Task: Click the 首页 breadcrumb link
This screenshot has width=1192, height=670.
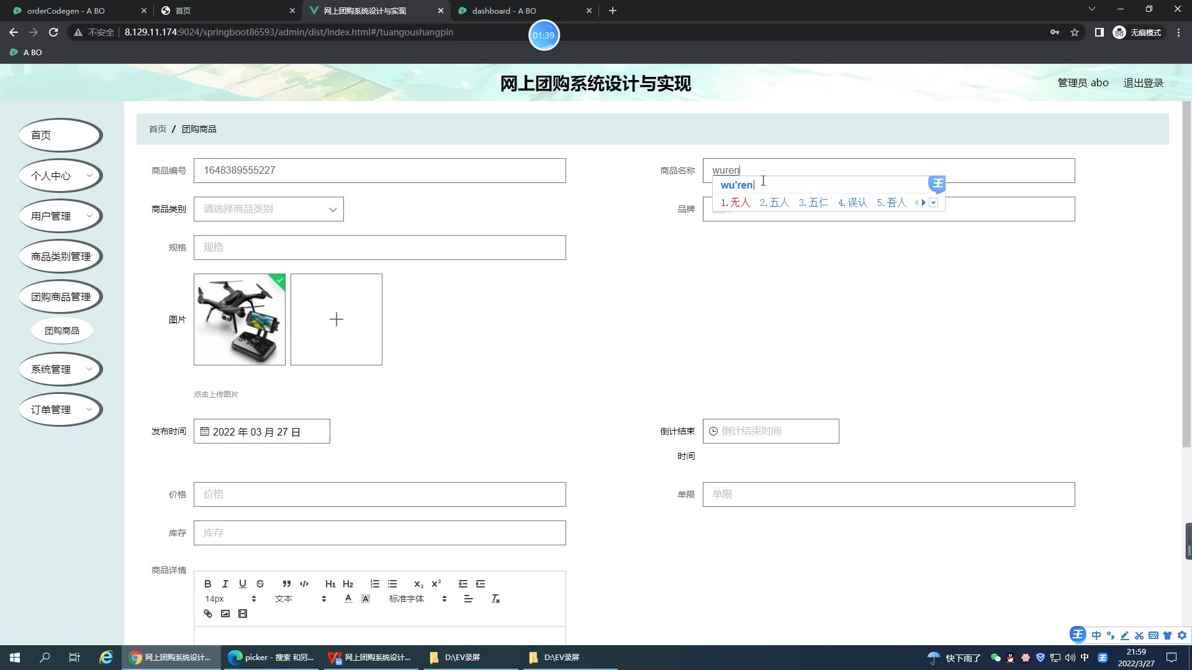Action: pos(158,129)
